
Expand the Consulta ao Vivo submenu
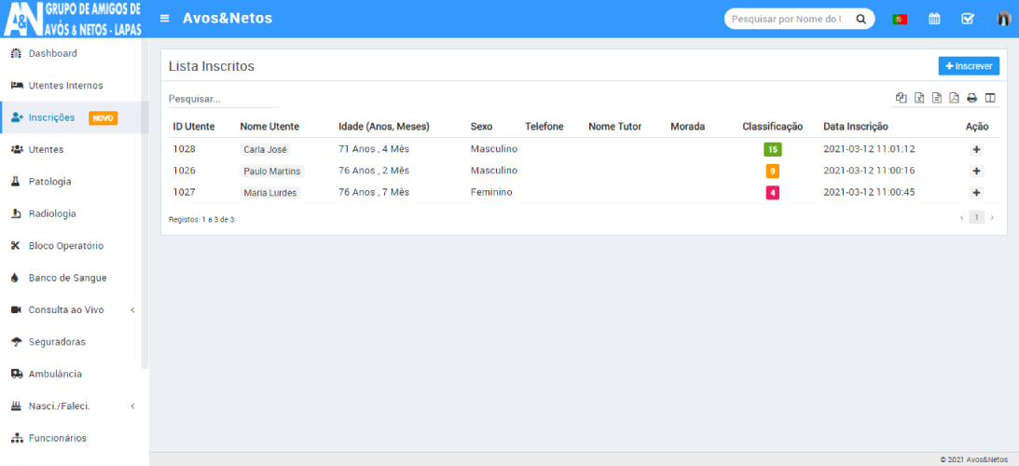click(132, 310)
